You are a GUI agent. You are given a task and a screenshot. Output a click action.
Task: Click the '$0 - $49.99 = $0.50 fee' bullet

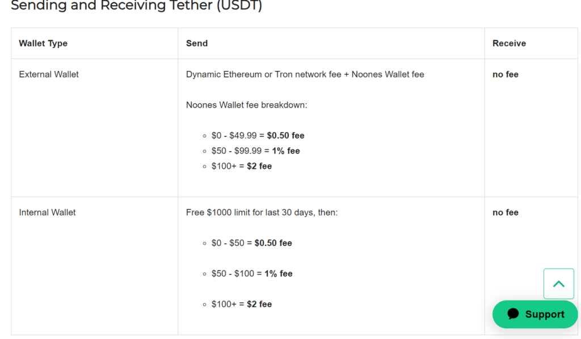point(258,135)
